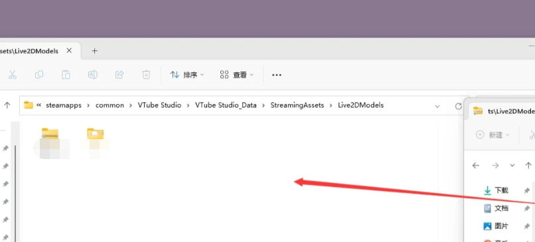Click 新建 button in second window

[493, 135]
